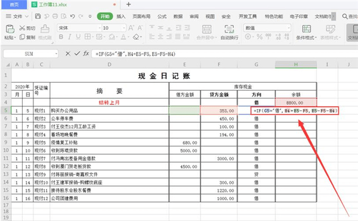Open a new document tab with plus
Image resolution: width=358 pixels, height=221 pixels.
[128, 4]
